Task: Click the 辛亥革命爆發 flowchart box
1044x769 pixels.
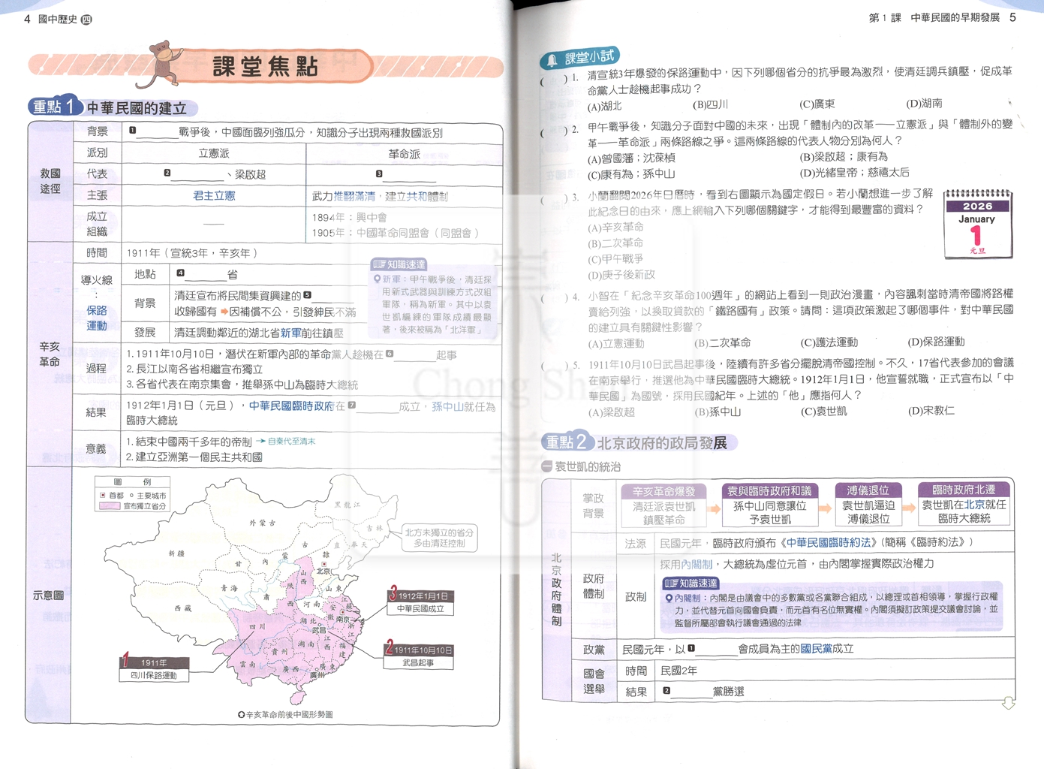Action: click(664, 505)
